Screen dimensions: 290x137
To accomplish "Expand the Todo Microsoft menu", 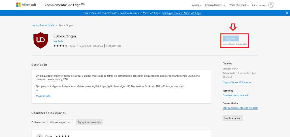I will click(x=239, y=5).
